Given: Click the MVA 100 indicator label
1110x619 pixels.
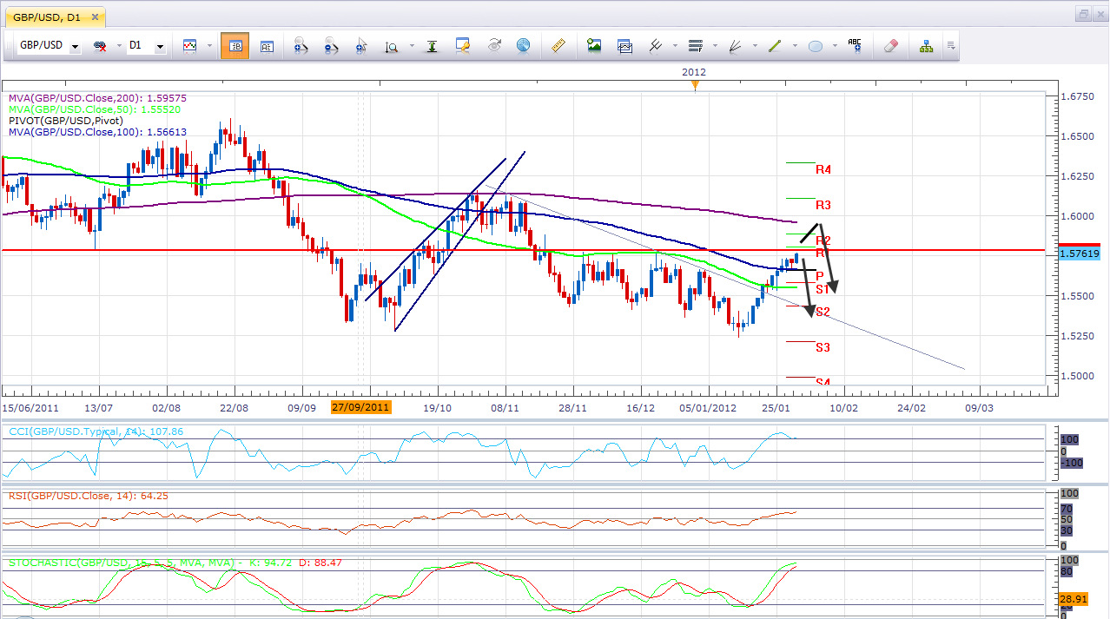Looking at the screenshot, I should pyautogui.click(x=97, y=132).
